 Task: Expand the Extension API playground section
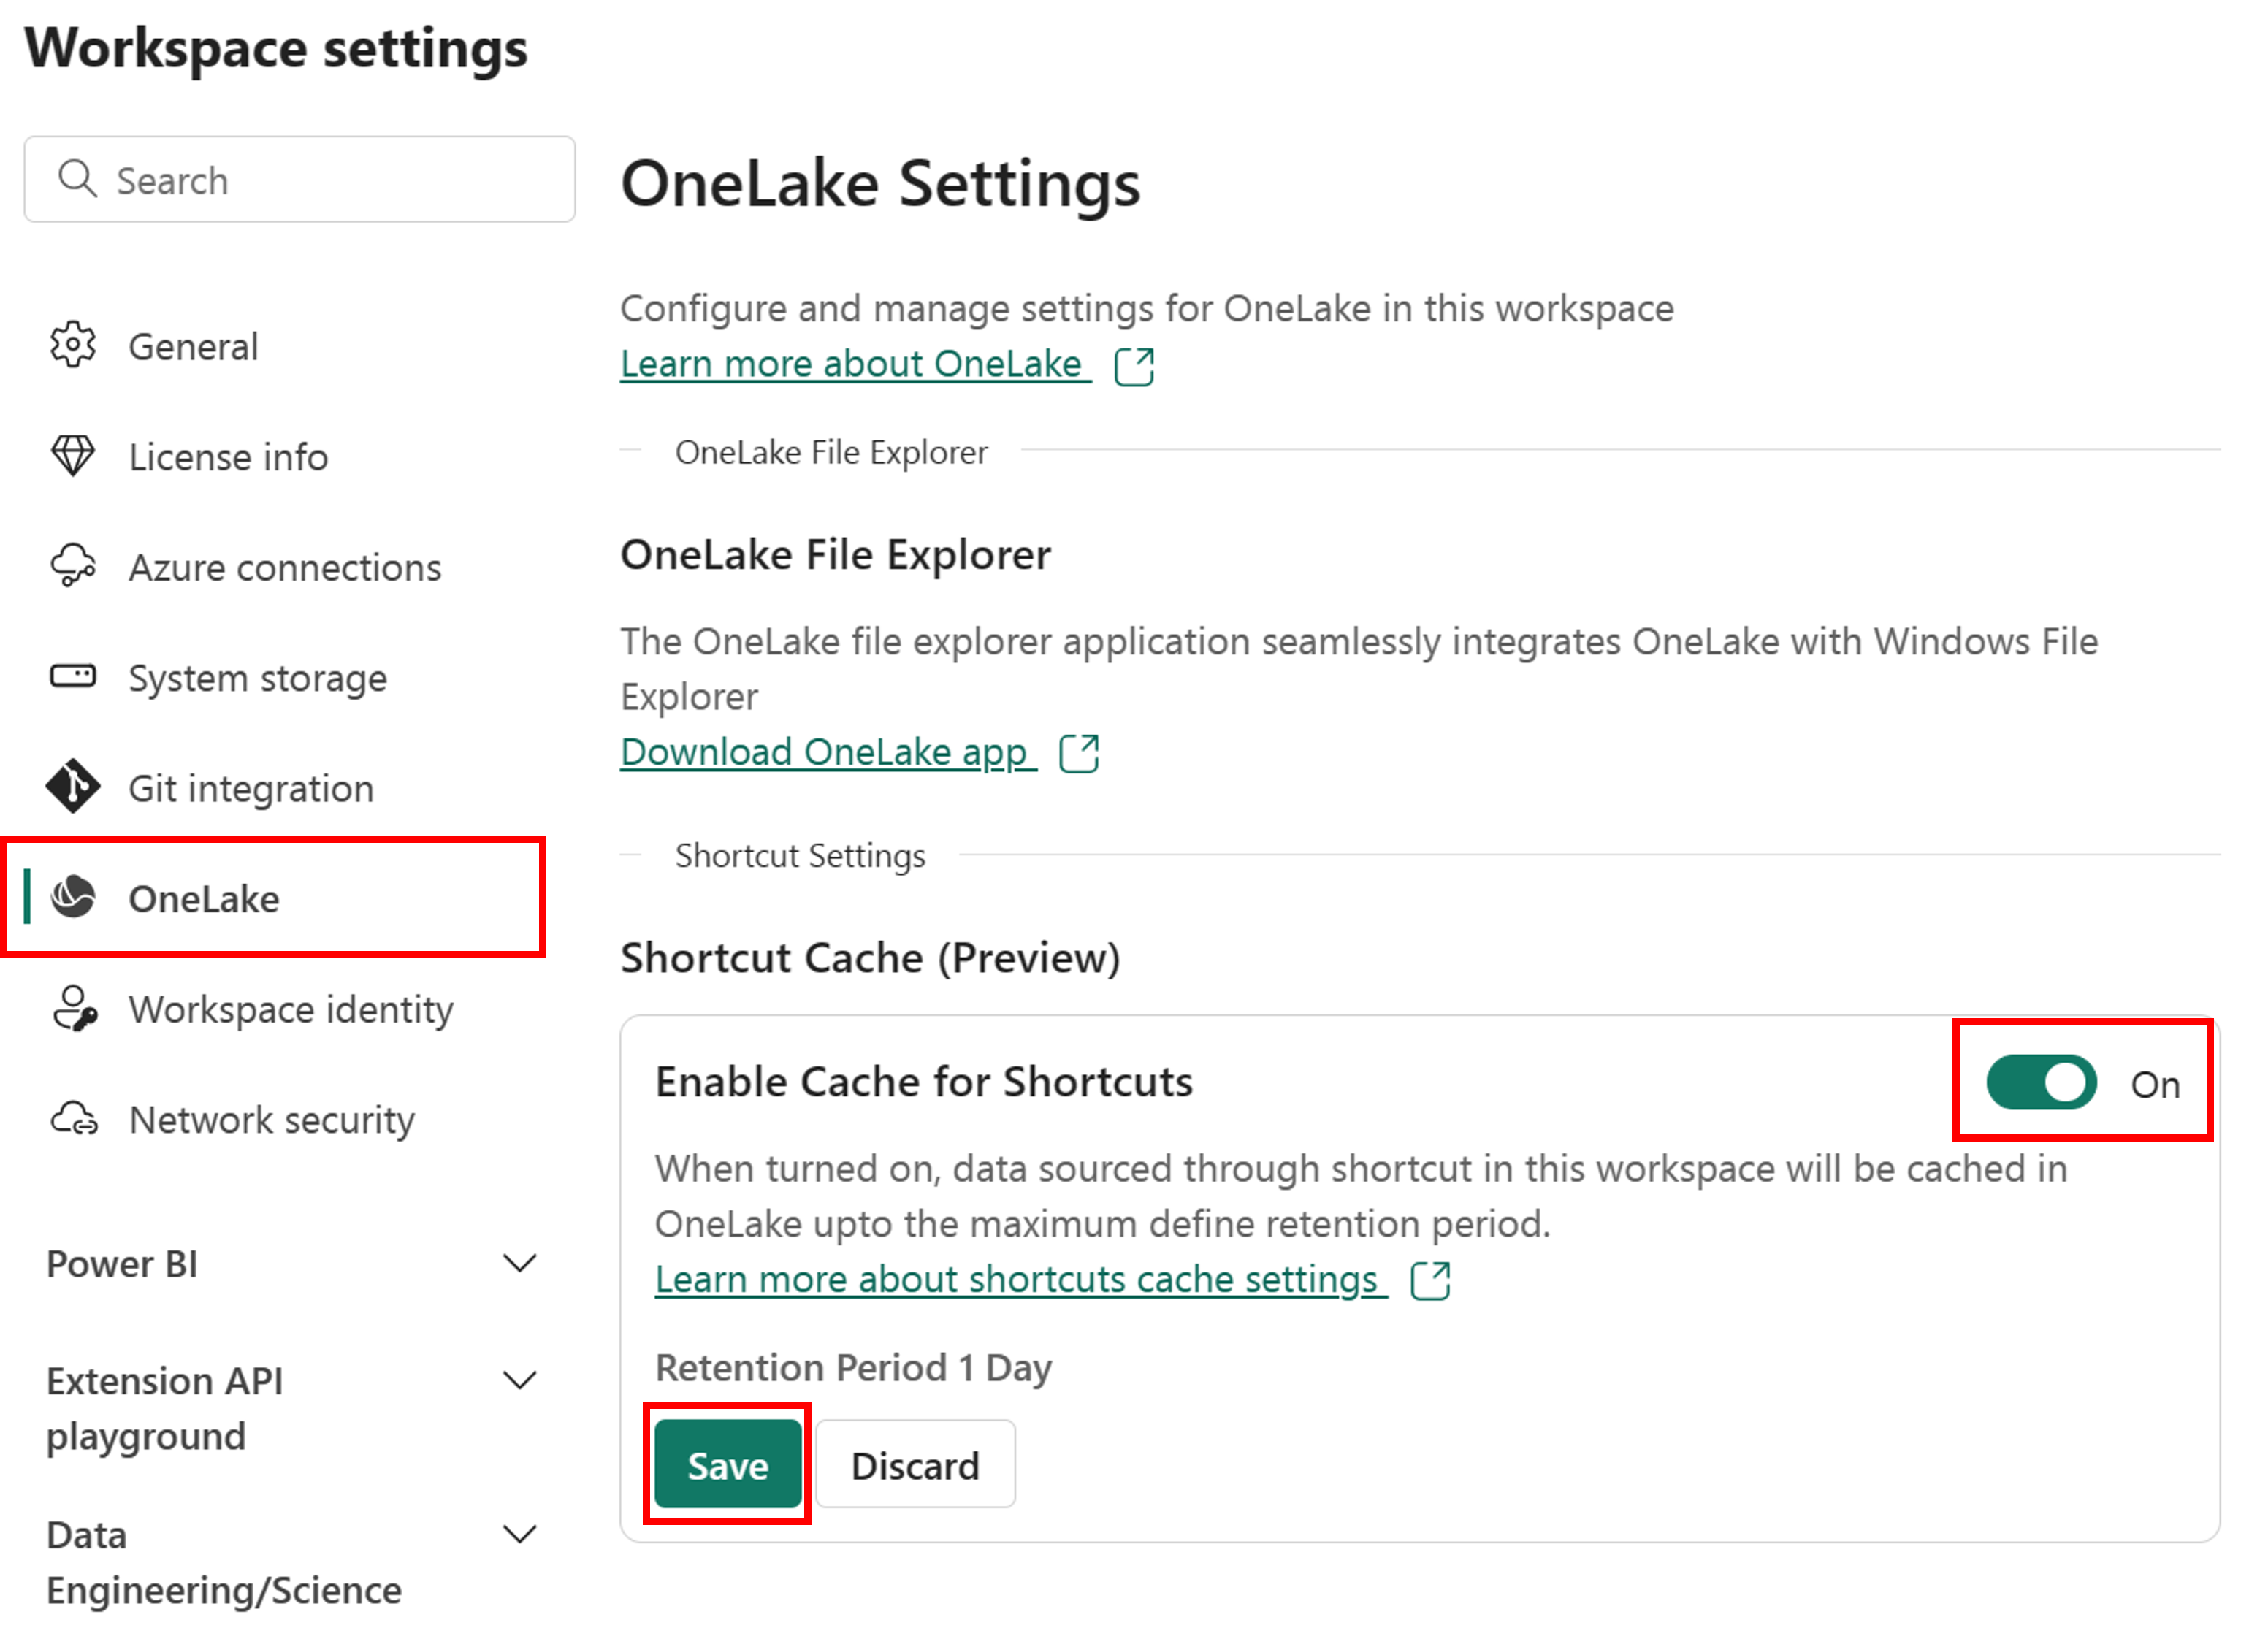click(x=519, y=1381)
